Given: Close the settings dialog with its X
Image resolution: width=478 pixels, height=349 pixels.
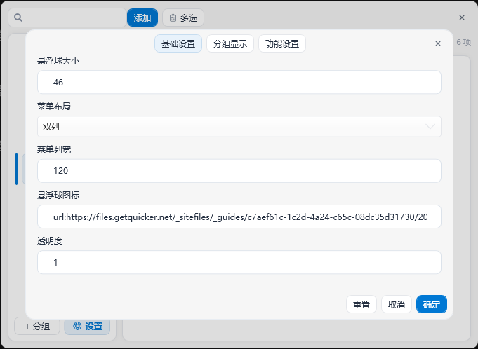Looking at the screenshot, I should (438, 43).
